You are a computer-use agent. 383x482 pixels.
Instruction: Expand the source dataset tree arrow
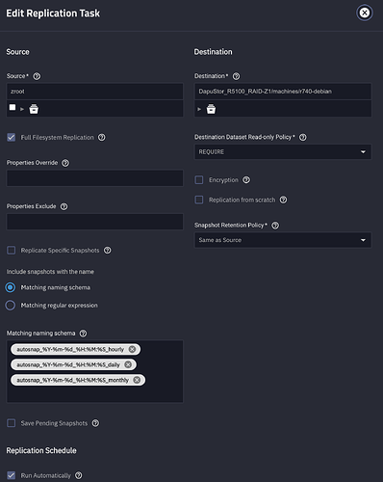[x=22, y=109]
